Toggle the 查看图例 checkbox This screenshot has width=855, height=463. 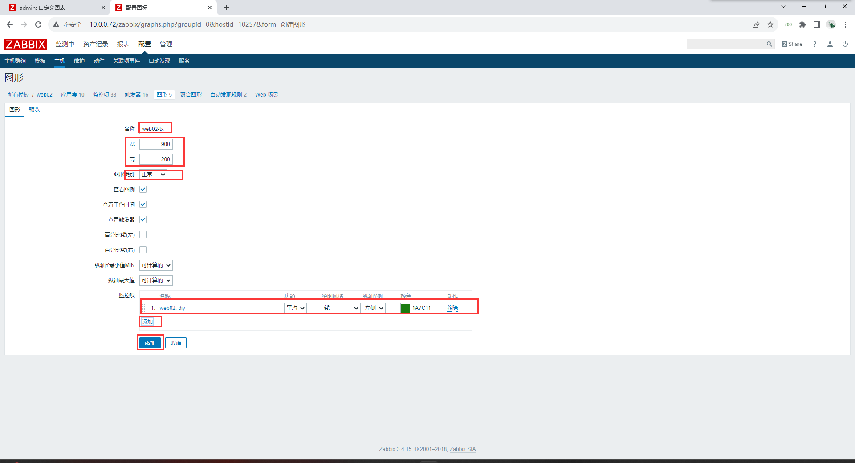coord(143,189)
